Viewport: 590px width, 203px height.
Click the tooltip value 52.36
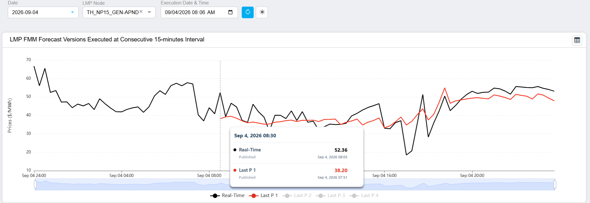pos(341,150)
